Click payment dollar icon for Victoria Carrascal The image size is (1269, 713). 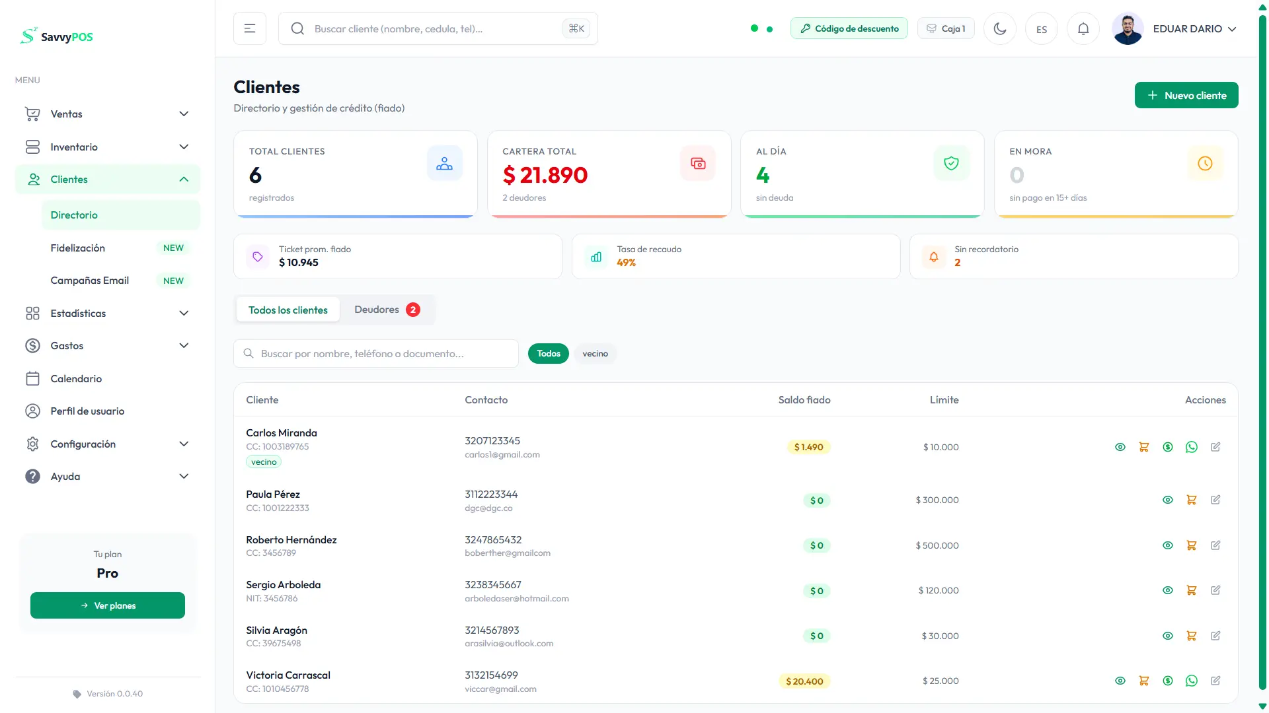click(1167, 681)
